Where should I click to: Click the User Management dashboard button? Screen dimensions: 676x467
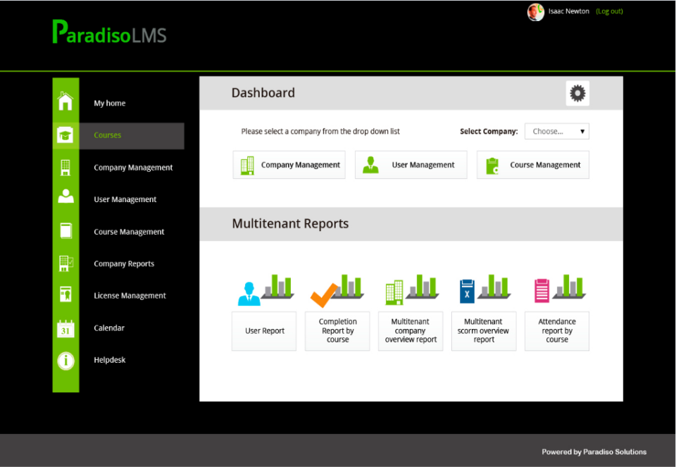point(411,165)
